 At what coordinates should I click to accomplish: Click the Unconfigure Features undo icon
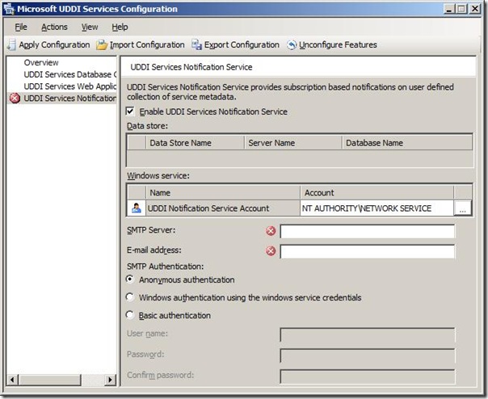(x=292, y=45)
